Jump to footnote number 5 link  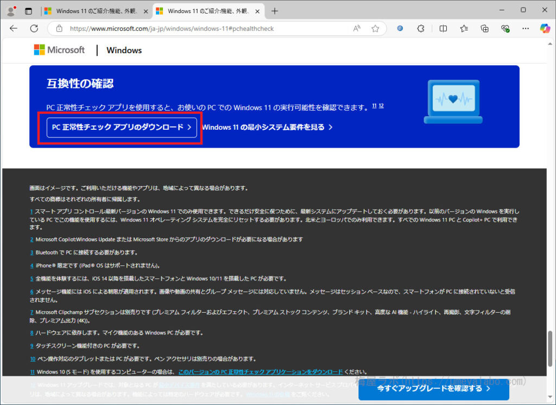[x=31, y=279]
